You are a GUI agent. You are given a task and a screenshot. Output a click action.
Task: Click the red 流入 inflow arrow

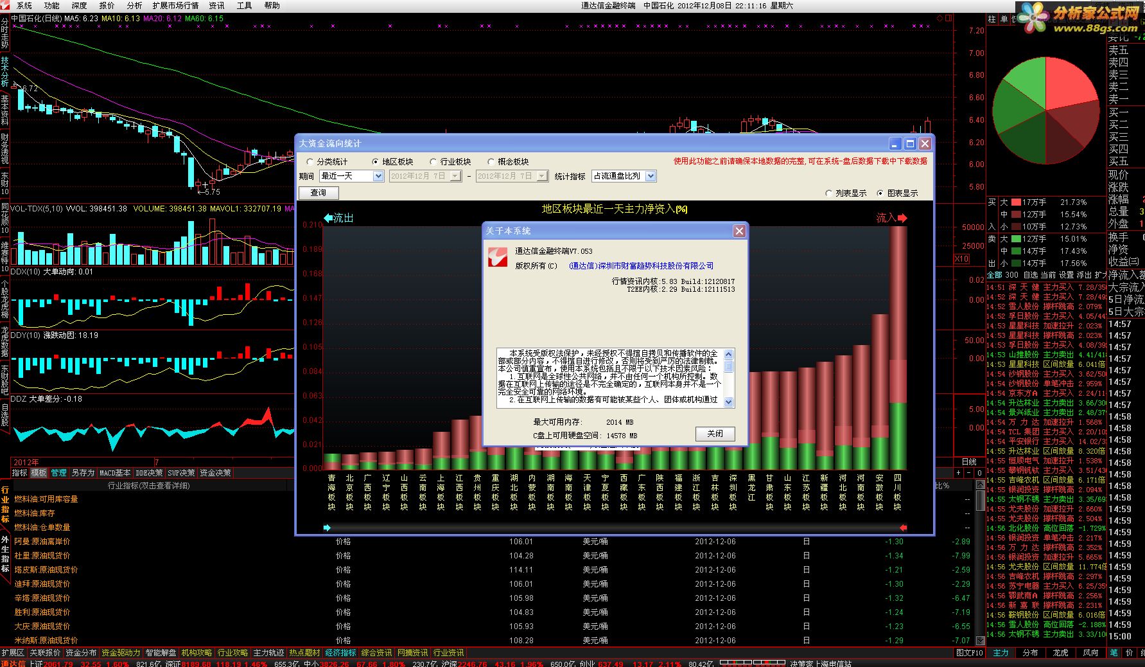pyautogui.click(x=902, y=218)
